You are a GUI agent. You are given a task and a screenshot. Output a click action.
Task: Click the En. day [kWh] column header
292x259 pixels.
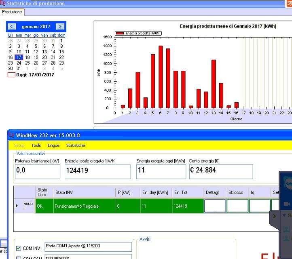point(156,192)
